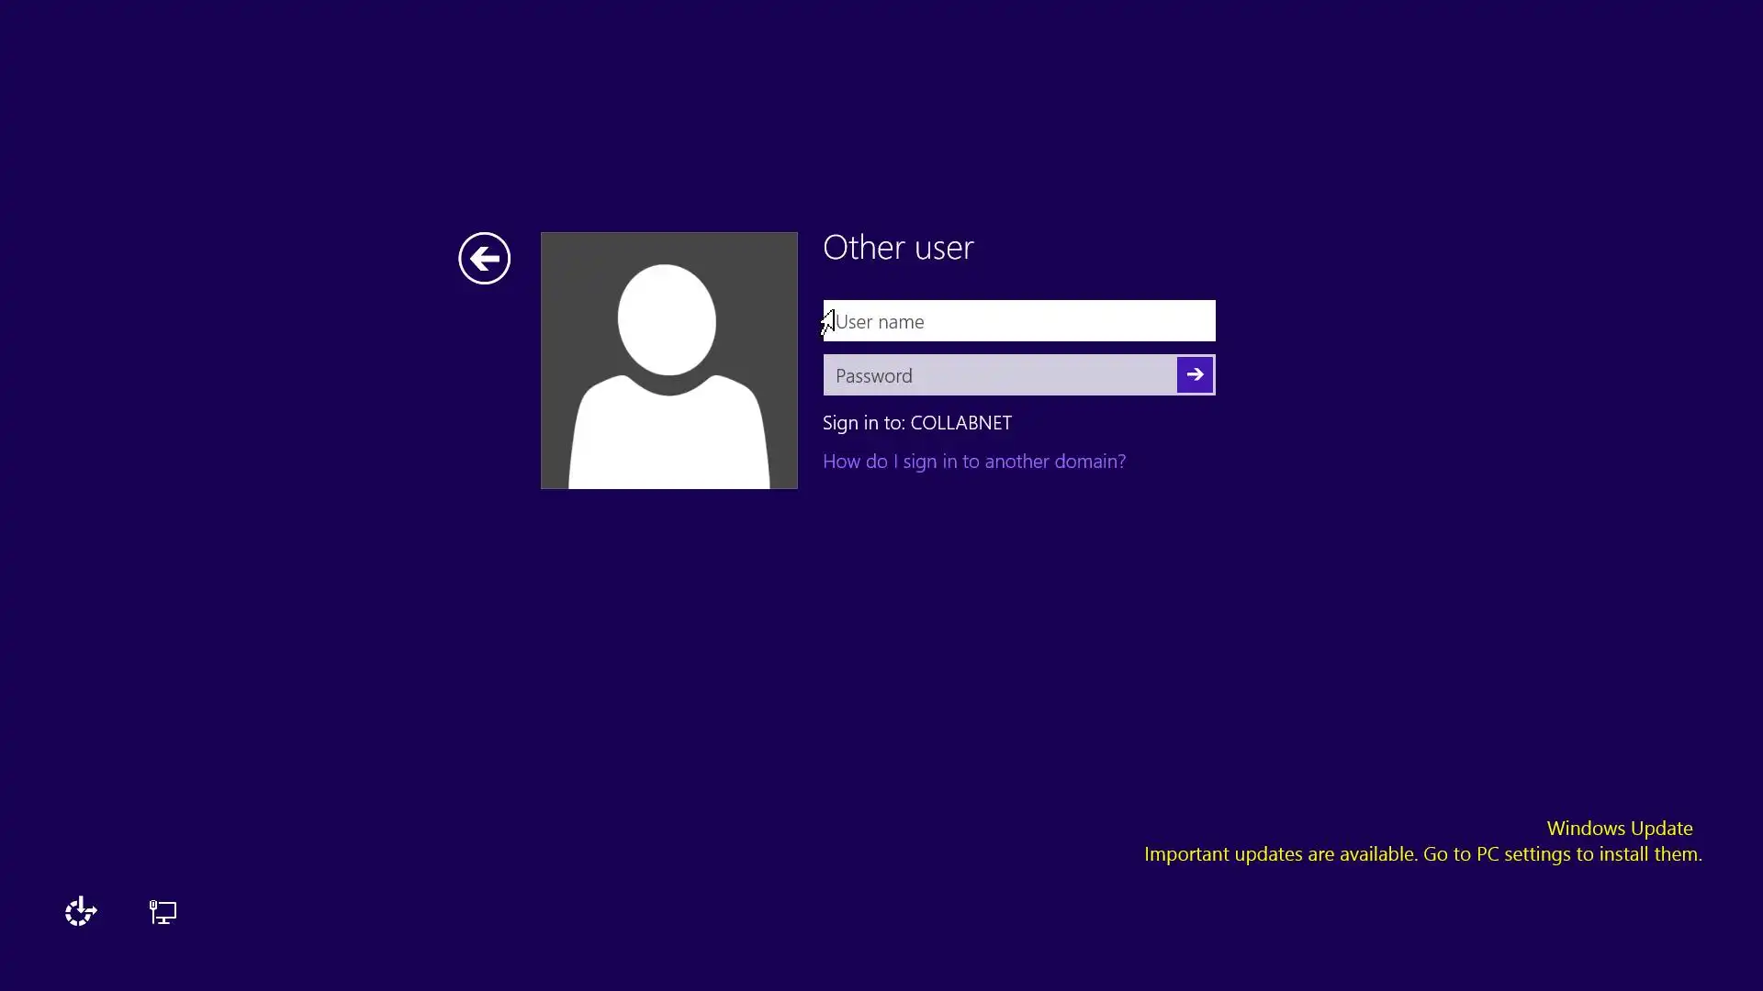The image size is (1763, 991).
Task: Click into the Password field
Action: (999, 375)
